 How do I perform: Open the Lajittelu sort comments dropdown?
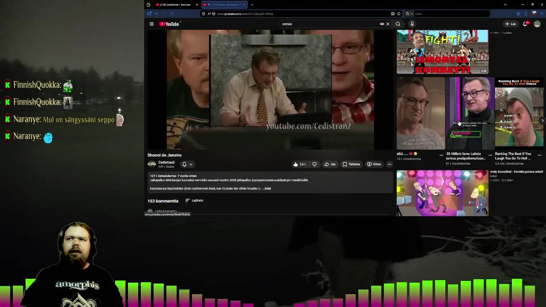pyautogui.click(x=195, y=200)
